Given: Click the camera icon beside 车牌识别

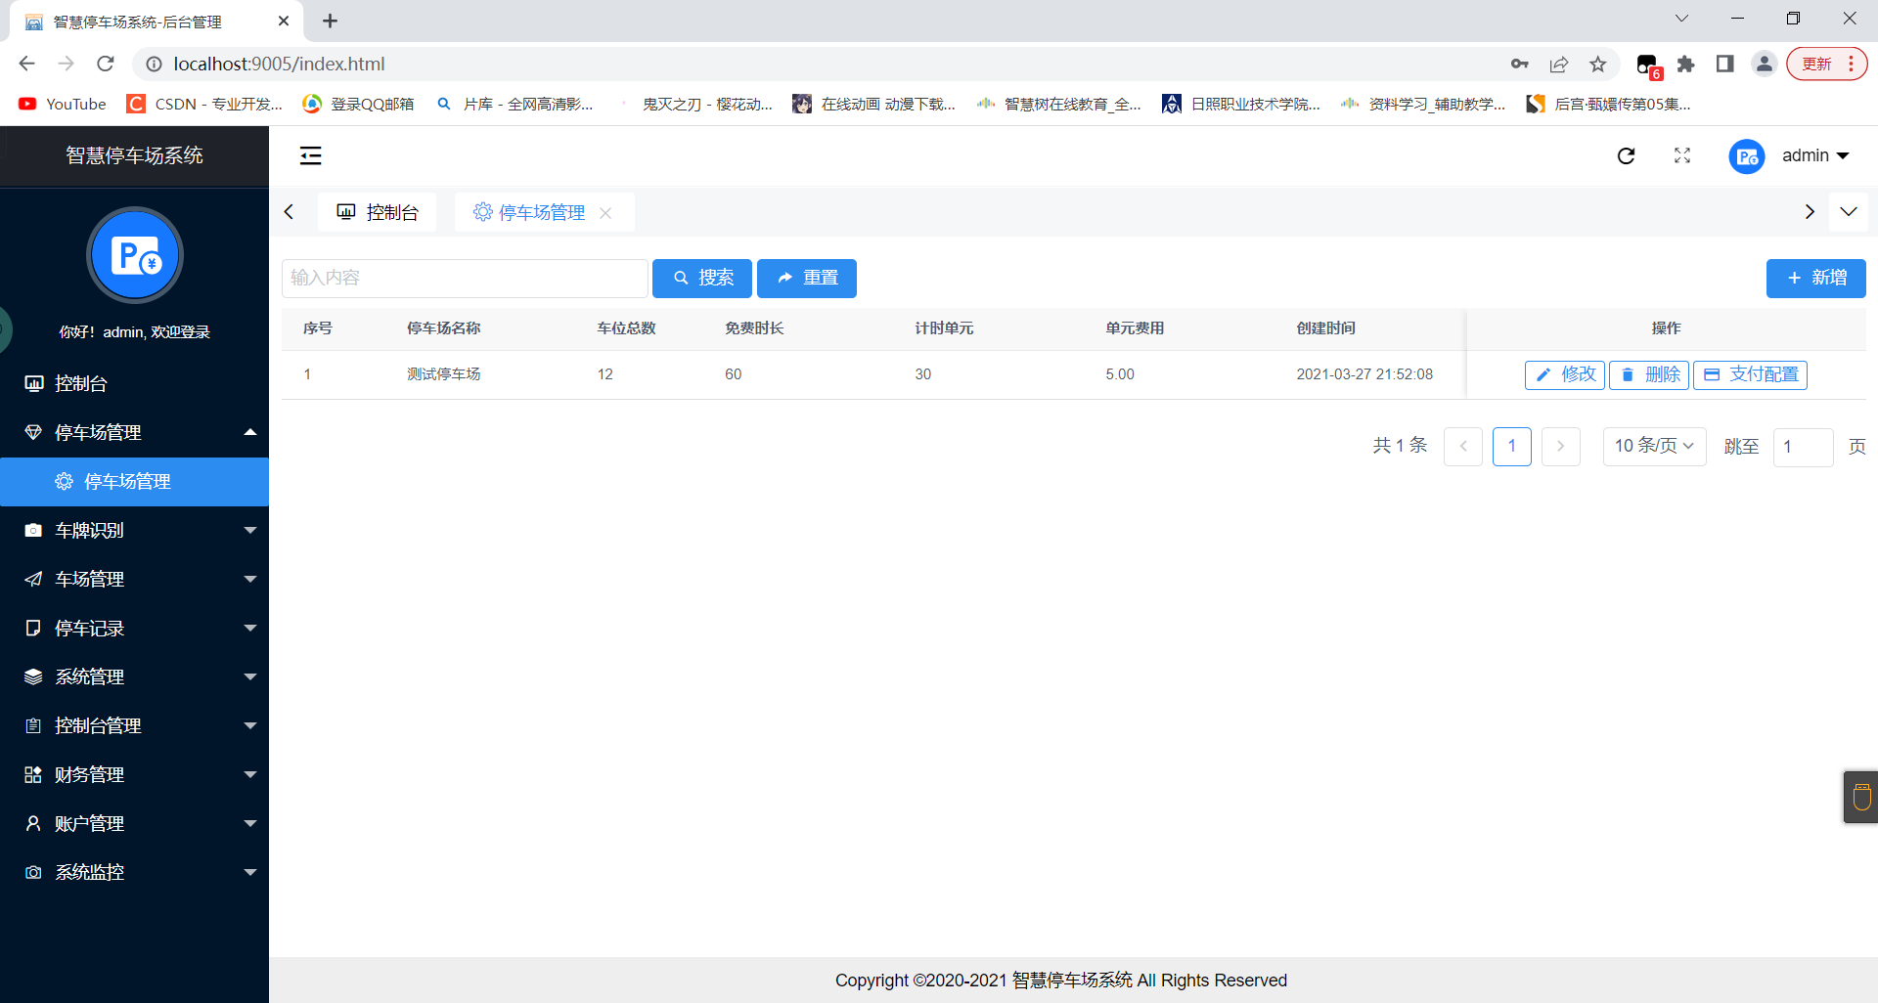Looking at the screenshot, I should click(x=33, y=530).
